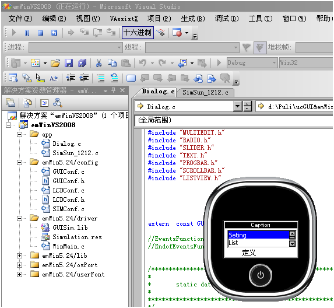The image size is (334, 308).
Task: Select GUIConf.h in the tree
Action: point(69,181)
